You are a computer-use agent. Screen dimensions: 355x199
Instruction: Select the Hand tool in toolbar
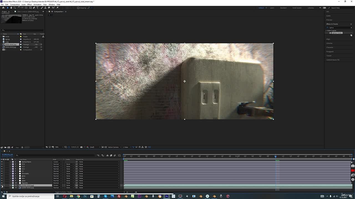11,8
